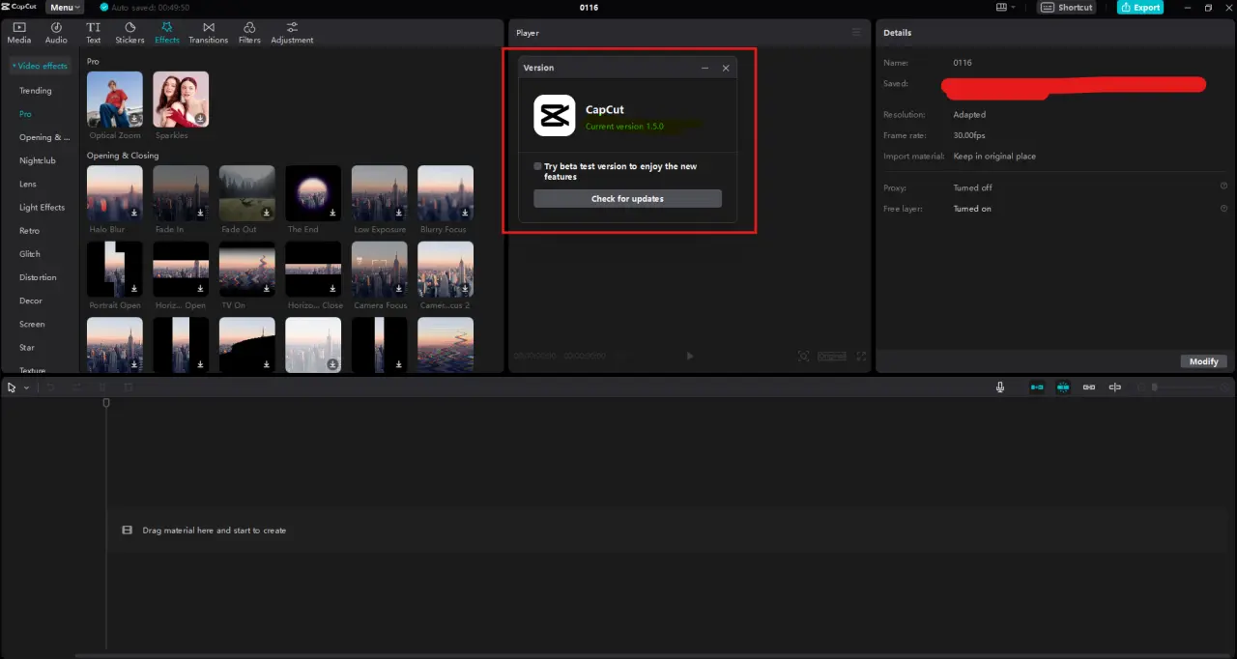Select the Light Effects category
1237x659 pixels.
[x=43, y=207]
